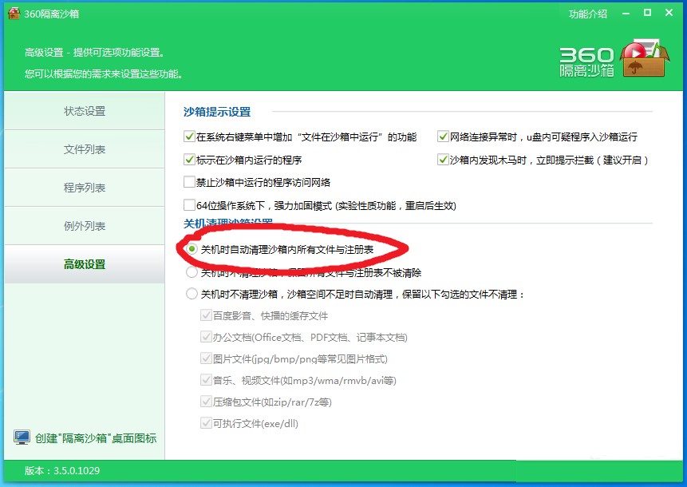The width and height of the screenshot is (687, 487).
Task: Toggle 百度影音、快播的缓存文件 checkbox
Action: coord(206,315)
